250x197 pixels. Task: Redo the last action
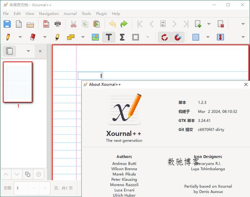tap(124, 24)
